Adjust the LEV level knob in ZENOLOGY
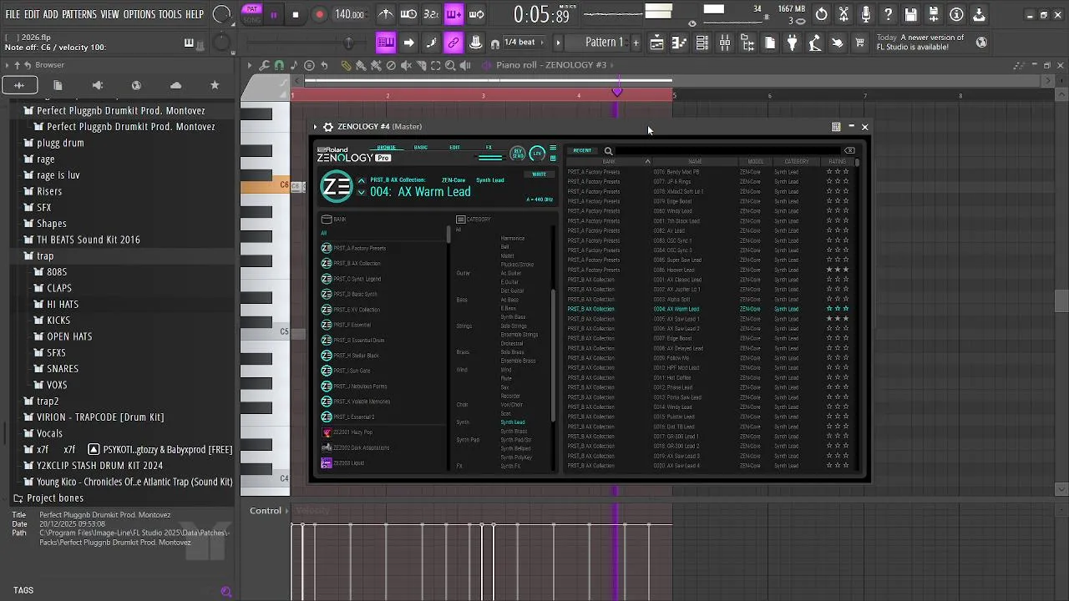 point(537,153)
